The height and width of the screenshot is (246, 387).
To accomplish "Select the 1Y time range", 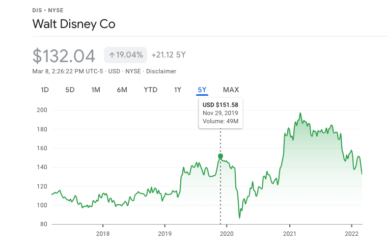I will (178, 90).
